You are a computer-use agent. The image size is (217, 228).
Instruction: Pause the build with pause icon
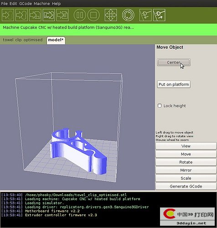tap(80, 15)
